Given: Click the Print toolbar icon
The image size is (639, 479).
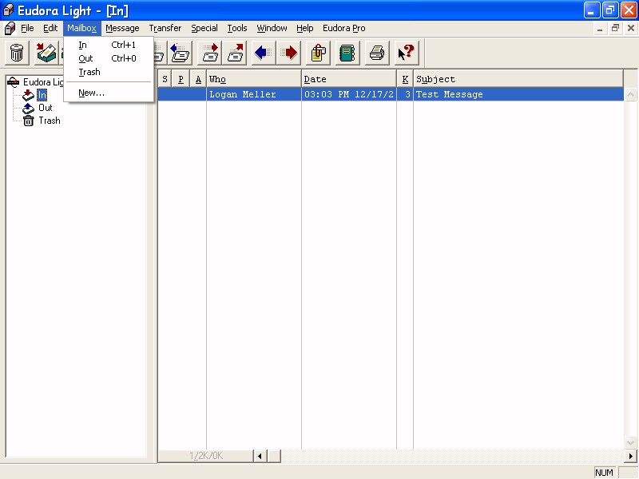Looking at the screenshot, I should [x=376, y=53].
